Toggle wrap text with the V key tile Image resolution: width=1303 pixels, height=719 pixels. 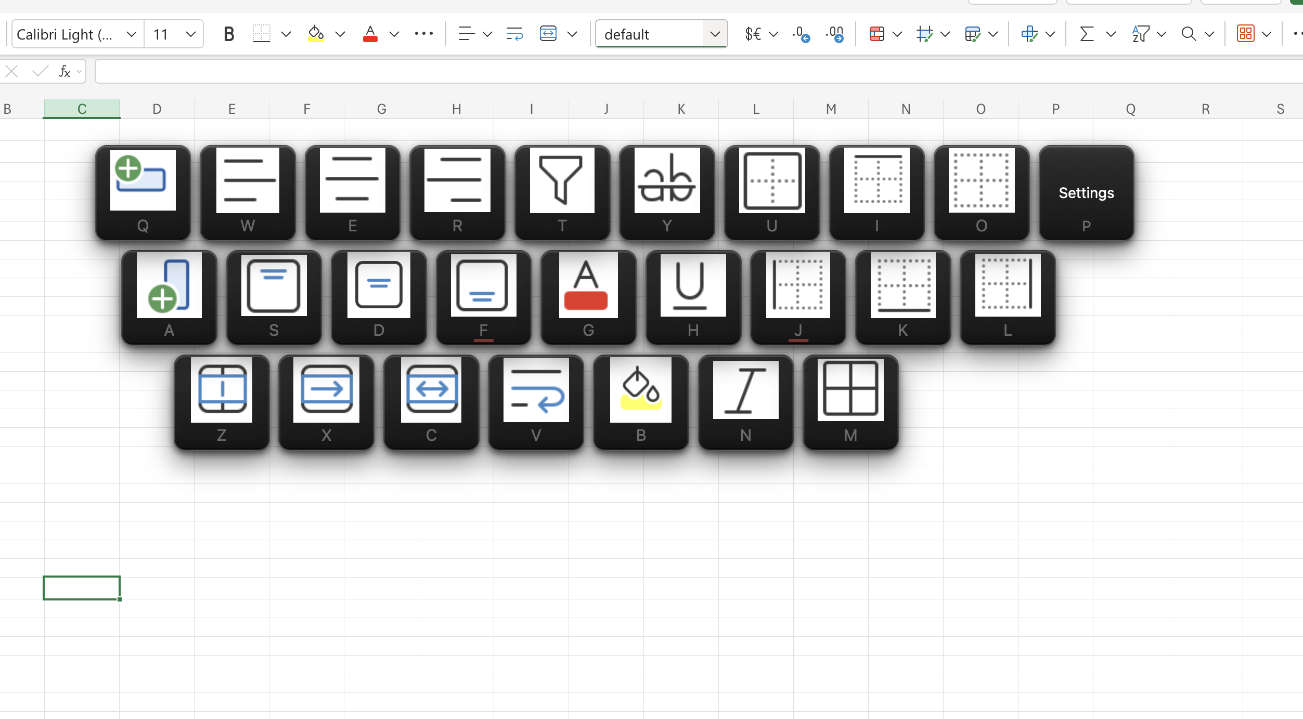[x=536, y=402]
